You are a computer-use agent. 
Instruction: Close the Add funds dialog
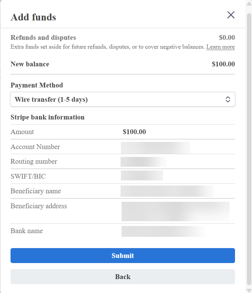tap(231, 15)
